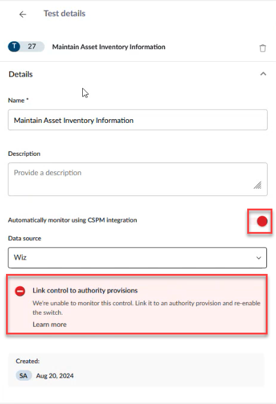Go back using the left arrow
The image size is (276, 404).
[x=23, y=14]
